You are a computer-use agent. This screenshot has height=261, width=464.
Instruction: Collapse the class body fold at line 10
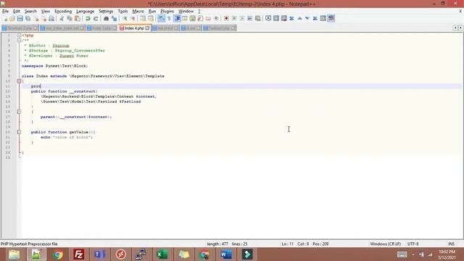pos(19,81)
